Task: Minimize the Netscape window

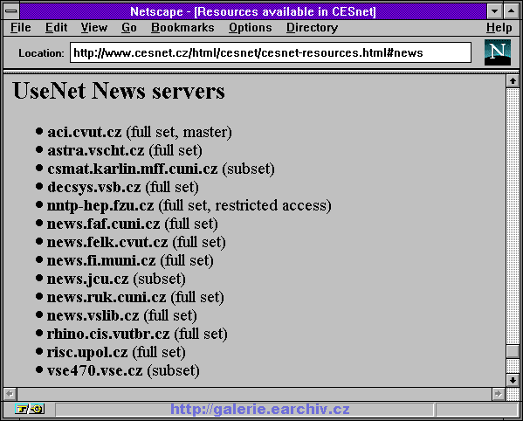Action: pyautogui.click(x=495, y=11)
